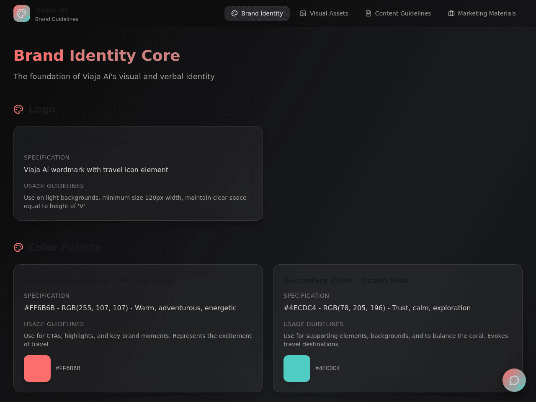Click the "#FF6B6B" hex label beside the coral swatch

click(x=68, y=368)
